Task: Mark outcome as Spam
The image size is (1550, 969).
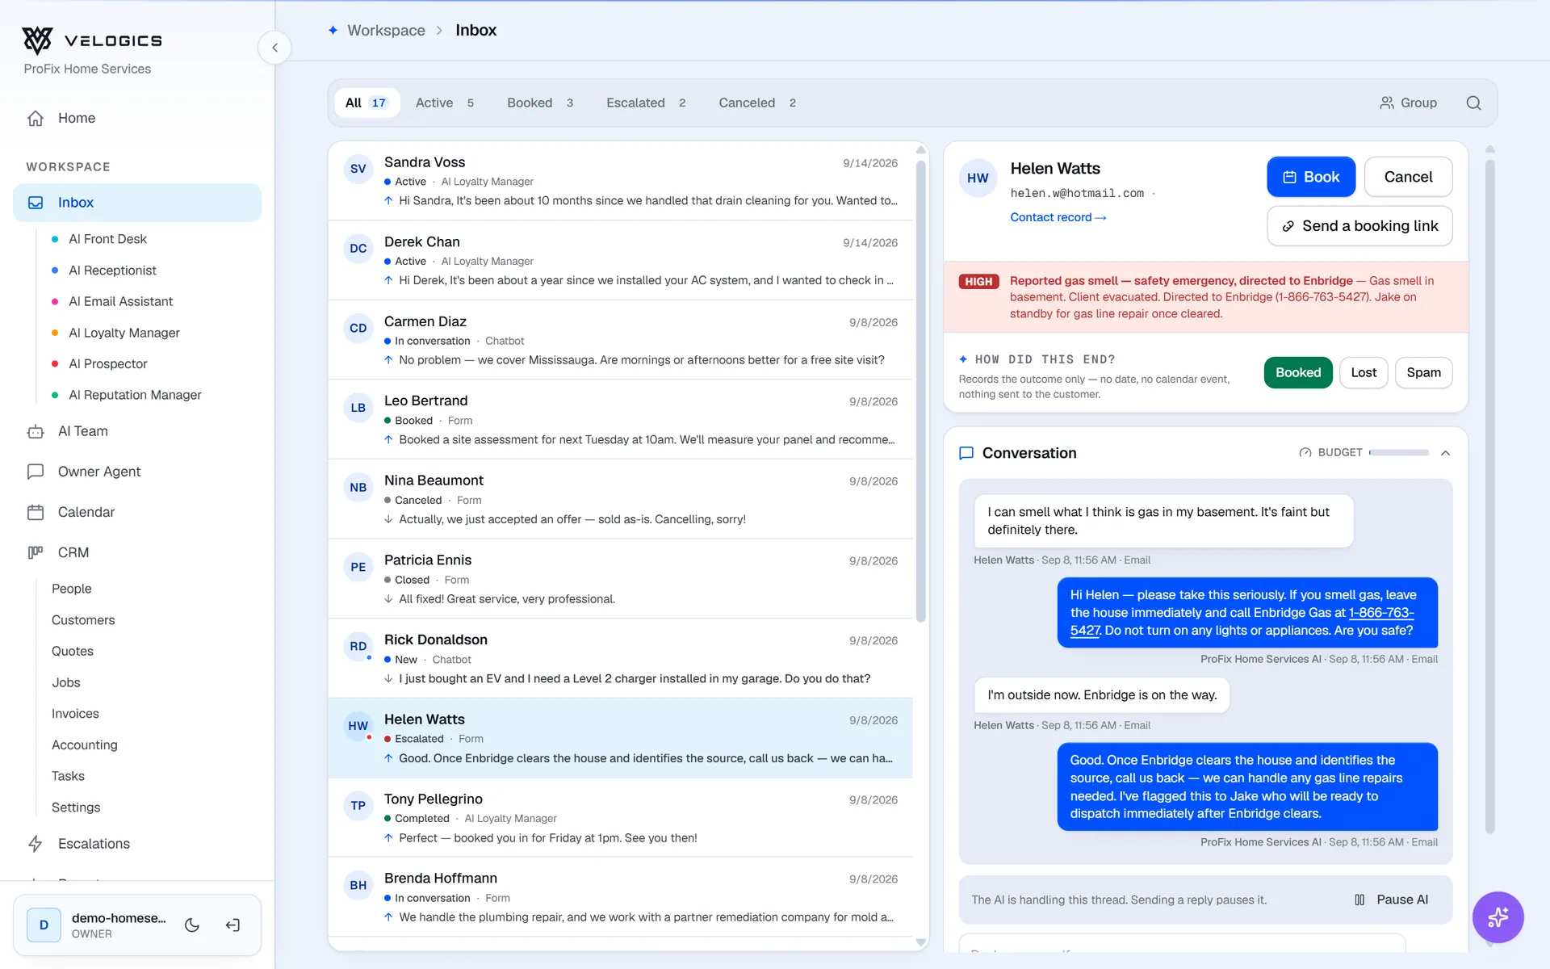Action: (1423, 372)
